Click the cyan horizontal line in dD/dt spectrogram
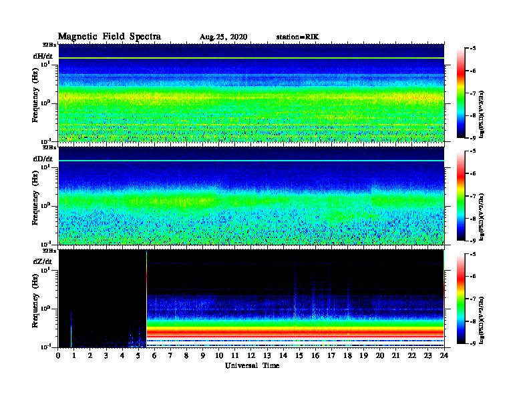529x408 pixels. [251, 161]
